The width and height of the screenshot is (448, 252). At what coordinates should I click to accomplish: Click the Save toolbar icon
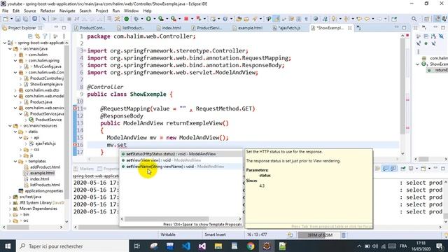(17, 19)
